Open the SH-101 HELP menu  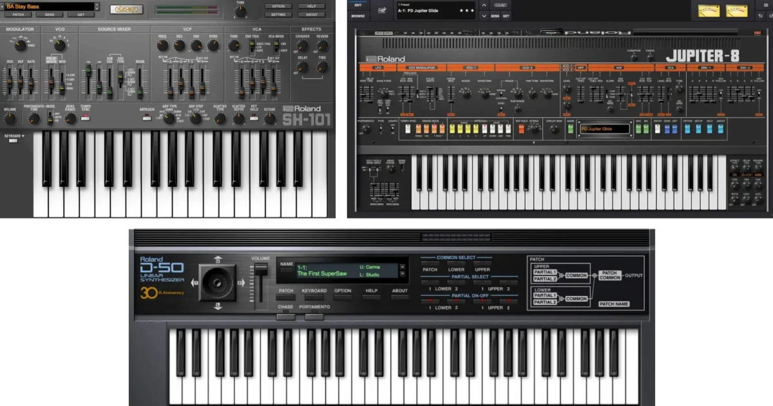[x=312, y=6]
